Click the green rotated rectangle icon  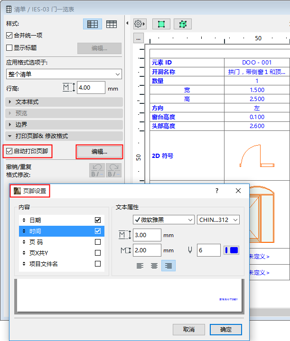(x=182, y=24)
